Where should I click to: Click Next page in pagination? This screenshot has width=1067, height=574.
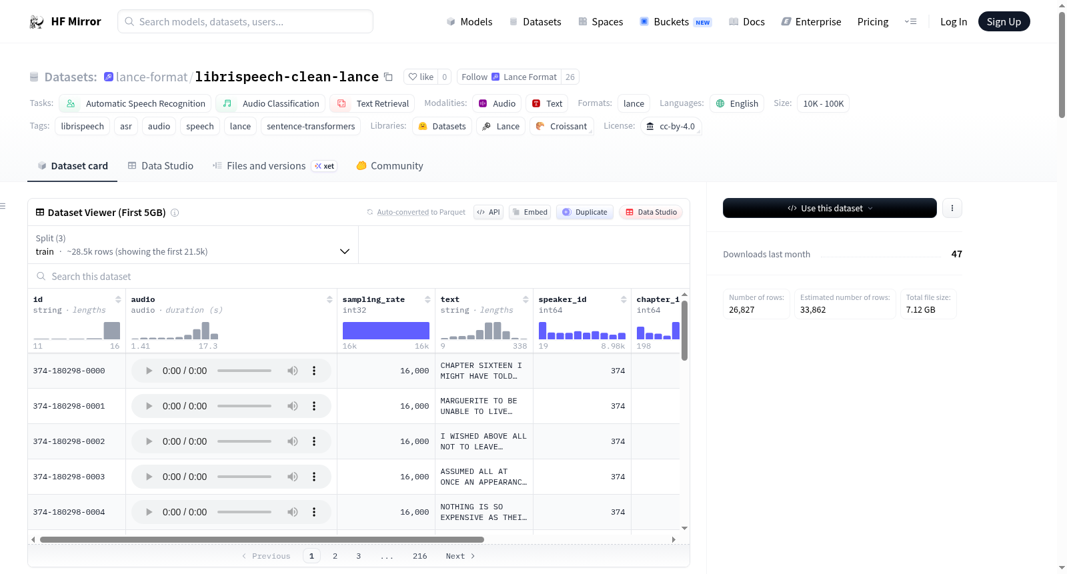460,556
